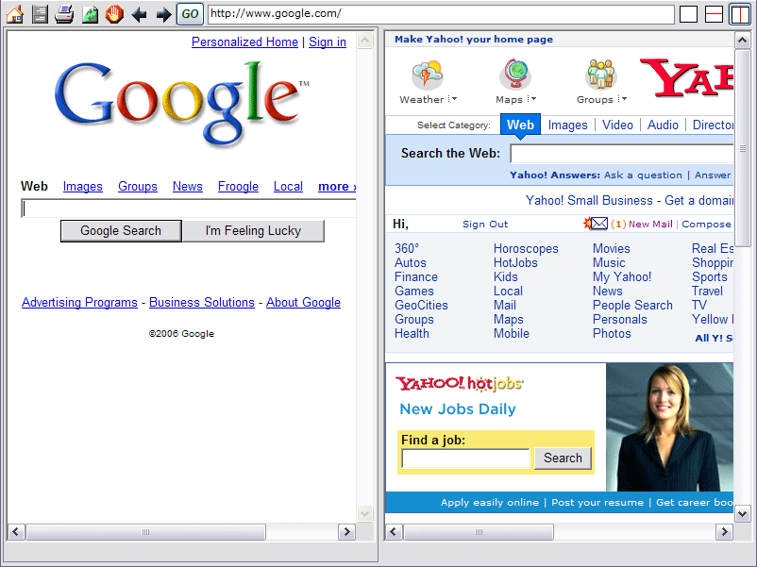Click the Yahoo Sign Out link
This screenshot has width=757, height=567.
[x=485, y=224]
